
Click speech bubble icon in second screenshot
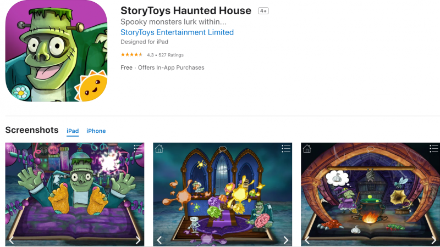point(223,149)
